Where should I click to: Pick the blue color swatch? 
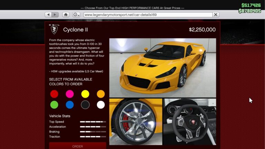(x=70, y=105)
